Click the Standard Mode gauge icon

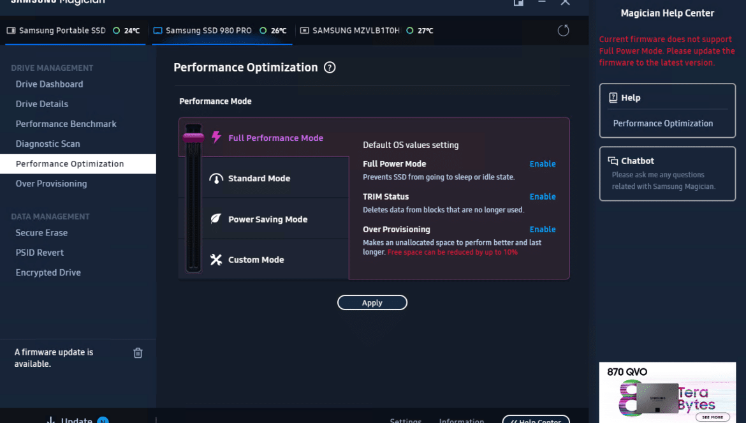(x=216, y=179)
